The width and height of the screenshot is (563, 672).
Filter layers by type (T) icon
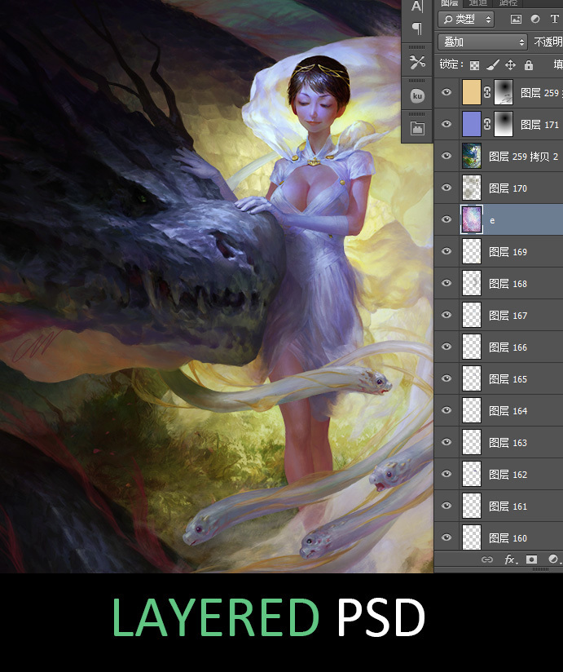click(554, 20)
